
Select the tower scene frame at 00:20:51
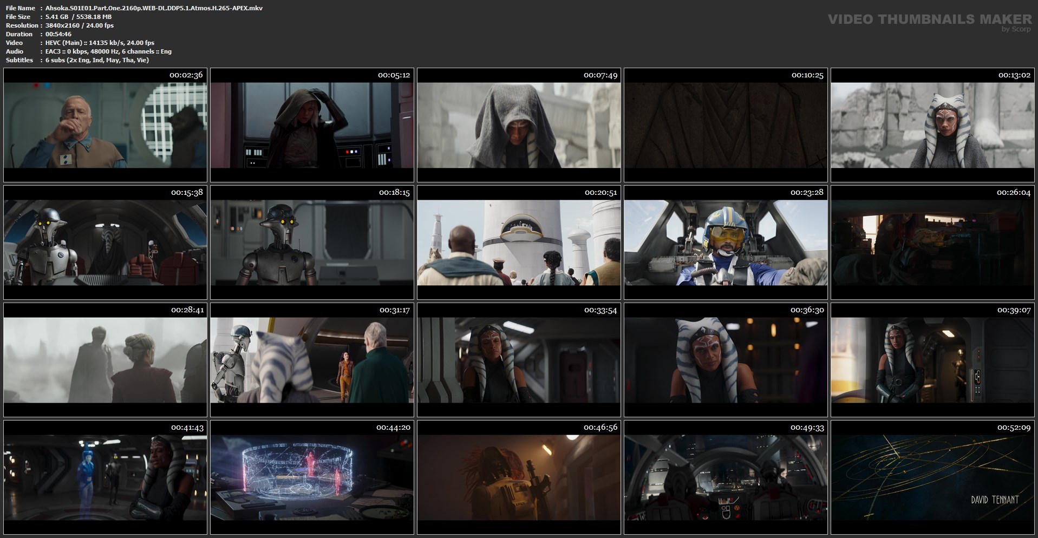click(x=519, y=242)
